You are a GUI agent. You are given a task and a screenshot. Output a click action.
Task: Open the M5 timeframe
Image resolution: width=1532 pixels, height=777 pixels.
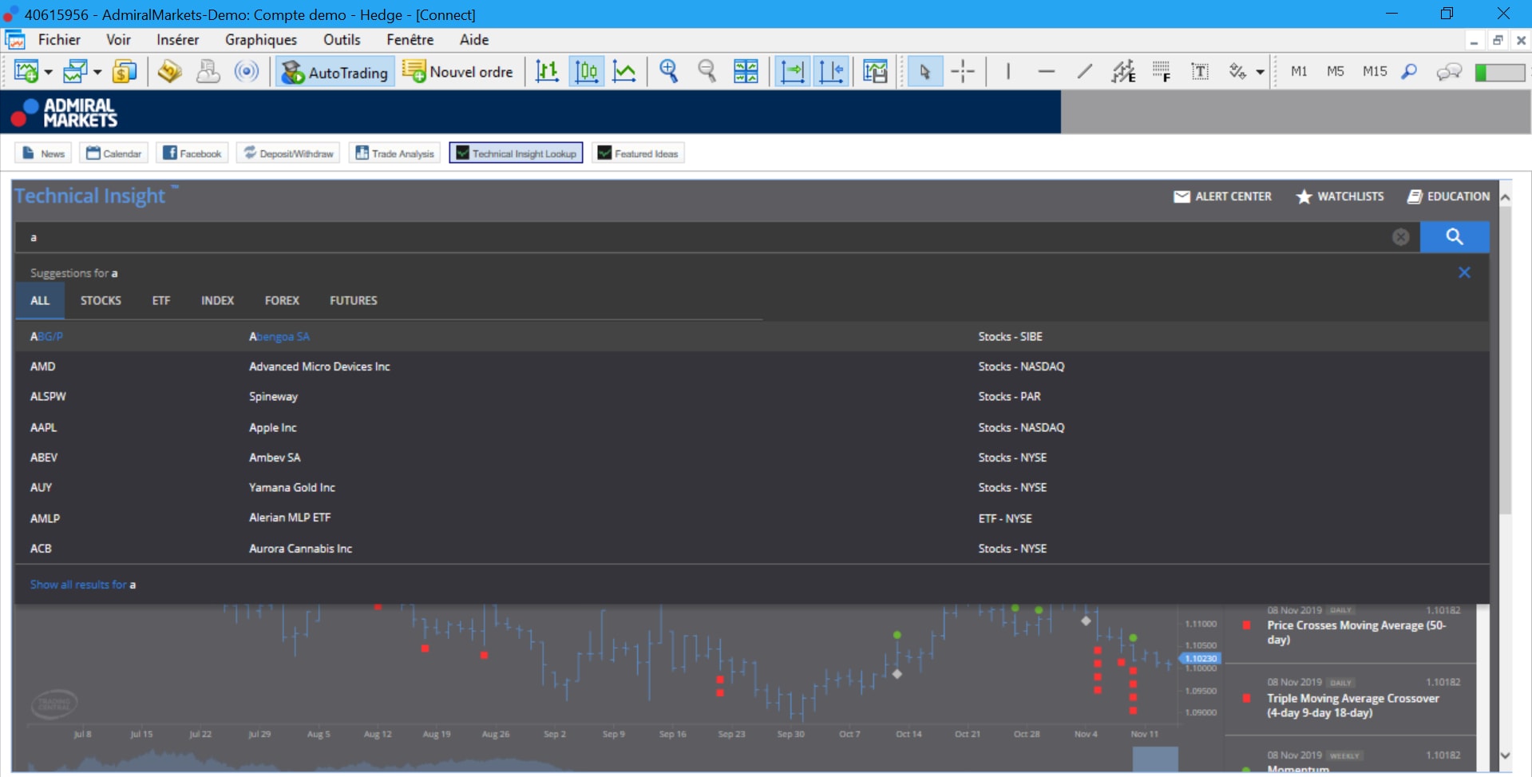pos(1335,71)
